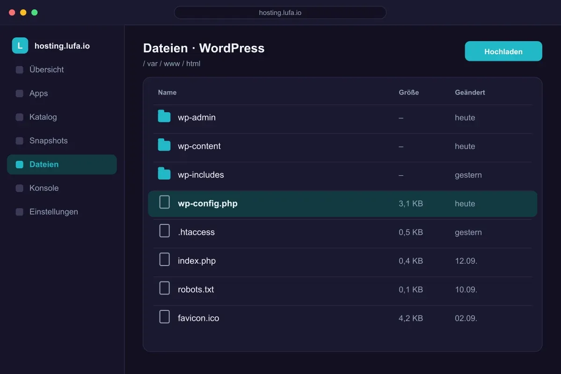Click gestern in the wp-includes row

[x=468, y=175]
